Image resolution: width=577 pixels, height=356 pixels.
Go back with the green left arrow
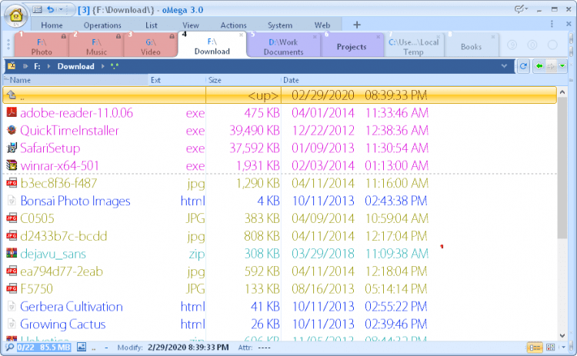pos(539,66)
